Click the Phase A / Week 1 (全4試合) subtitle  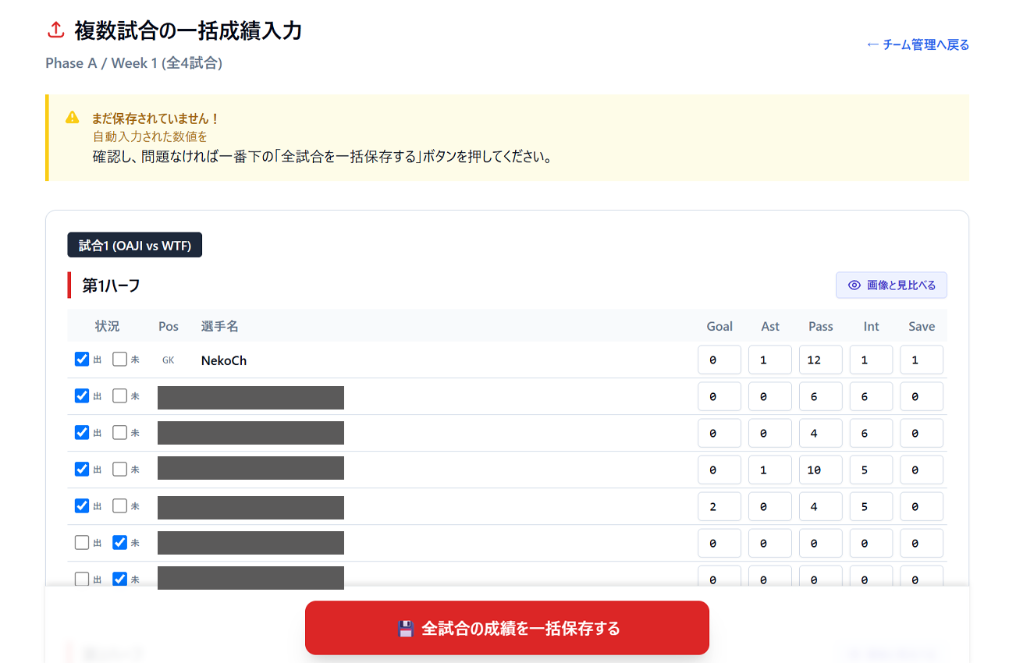134,63
